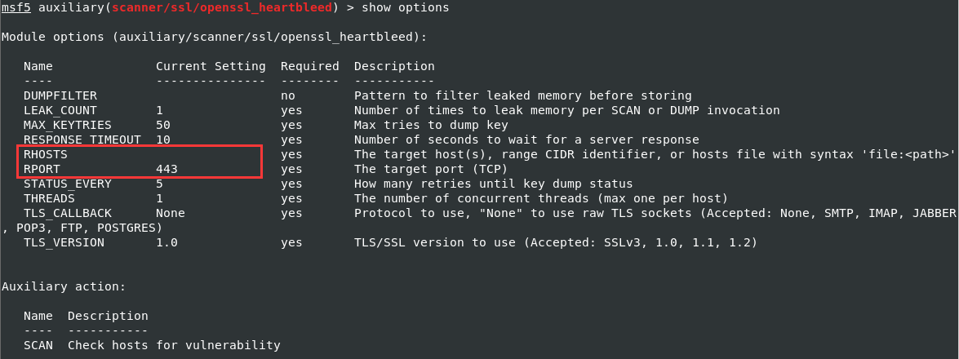Click the msf5 prompt text
Image resolution: width=959 pixels, height=359 pixels.
click(16, 7)
